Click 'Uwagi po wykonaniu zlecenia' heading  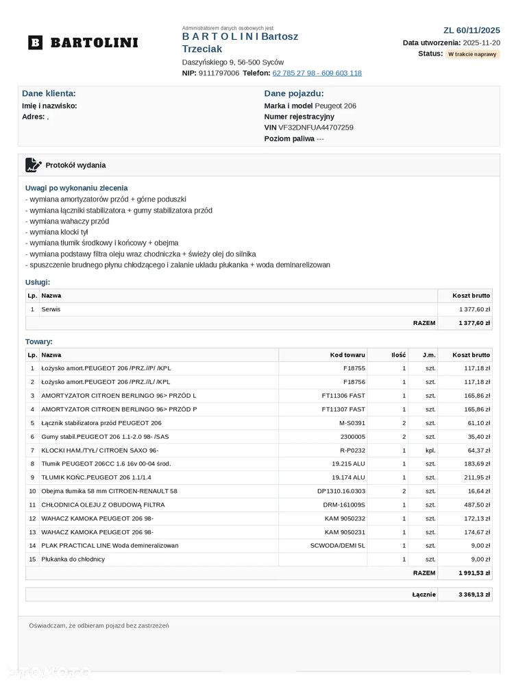click(76, 188)
